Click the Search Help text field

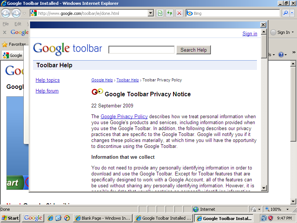tap(141, 50)
